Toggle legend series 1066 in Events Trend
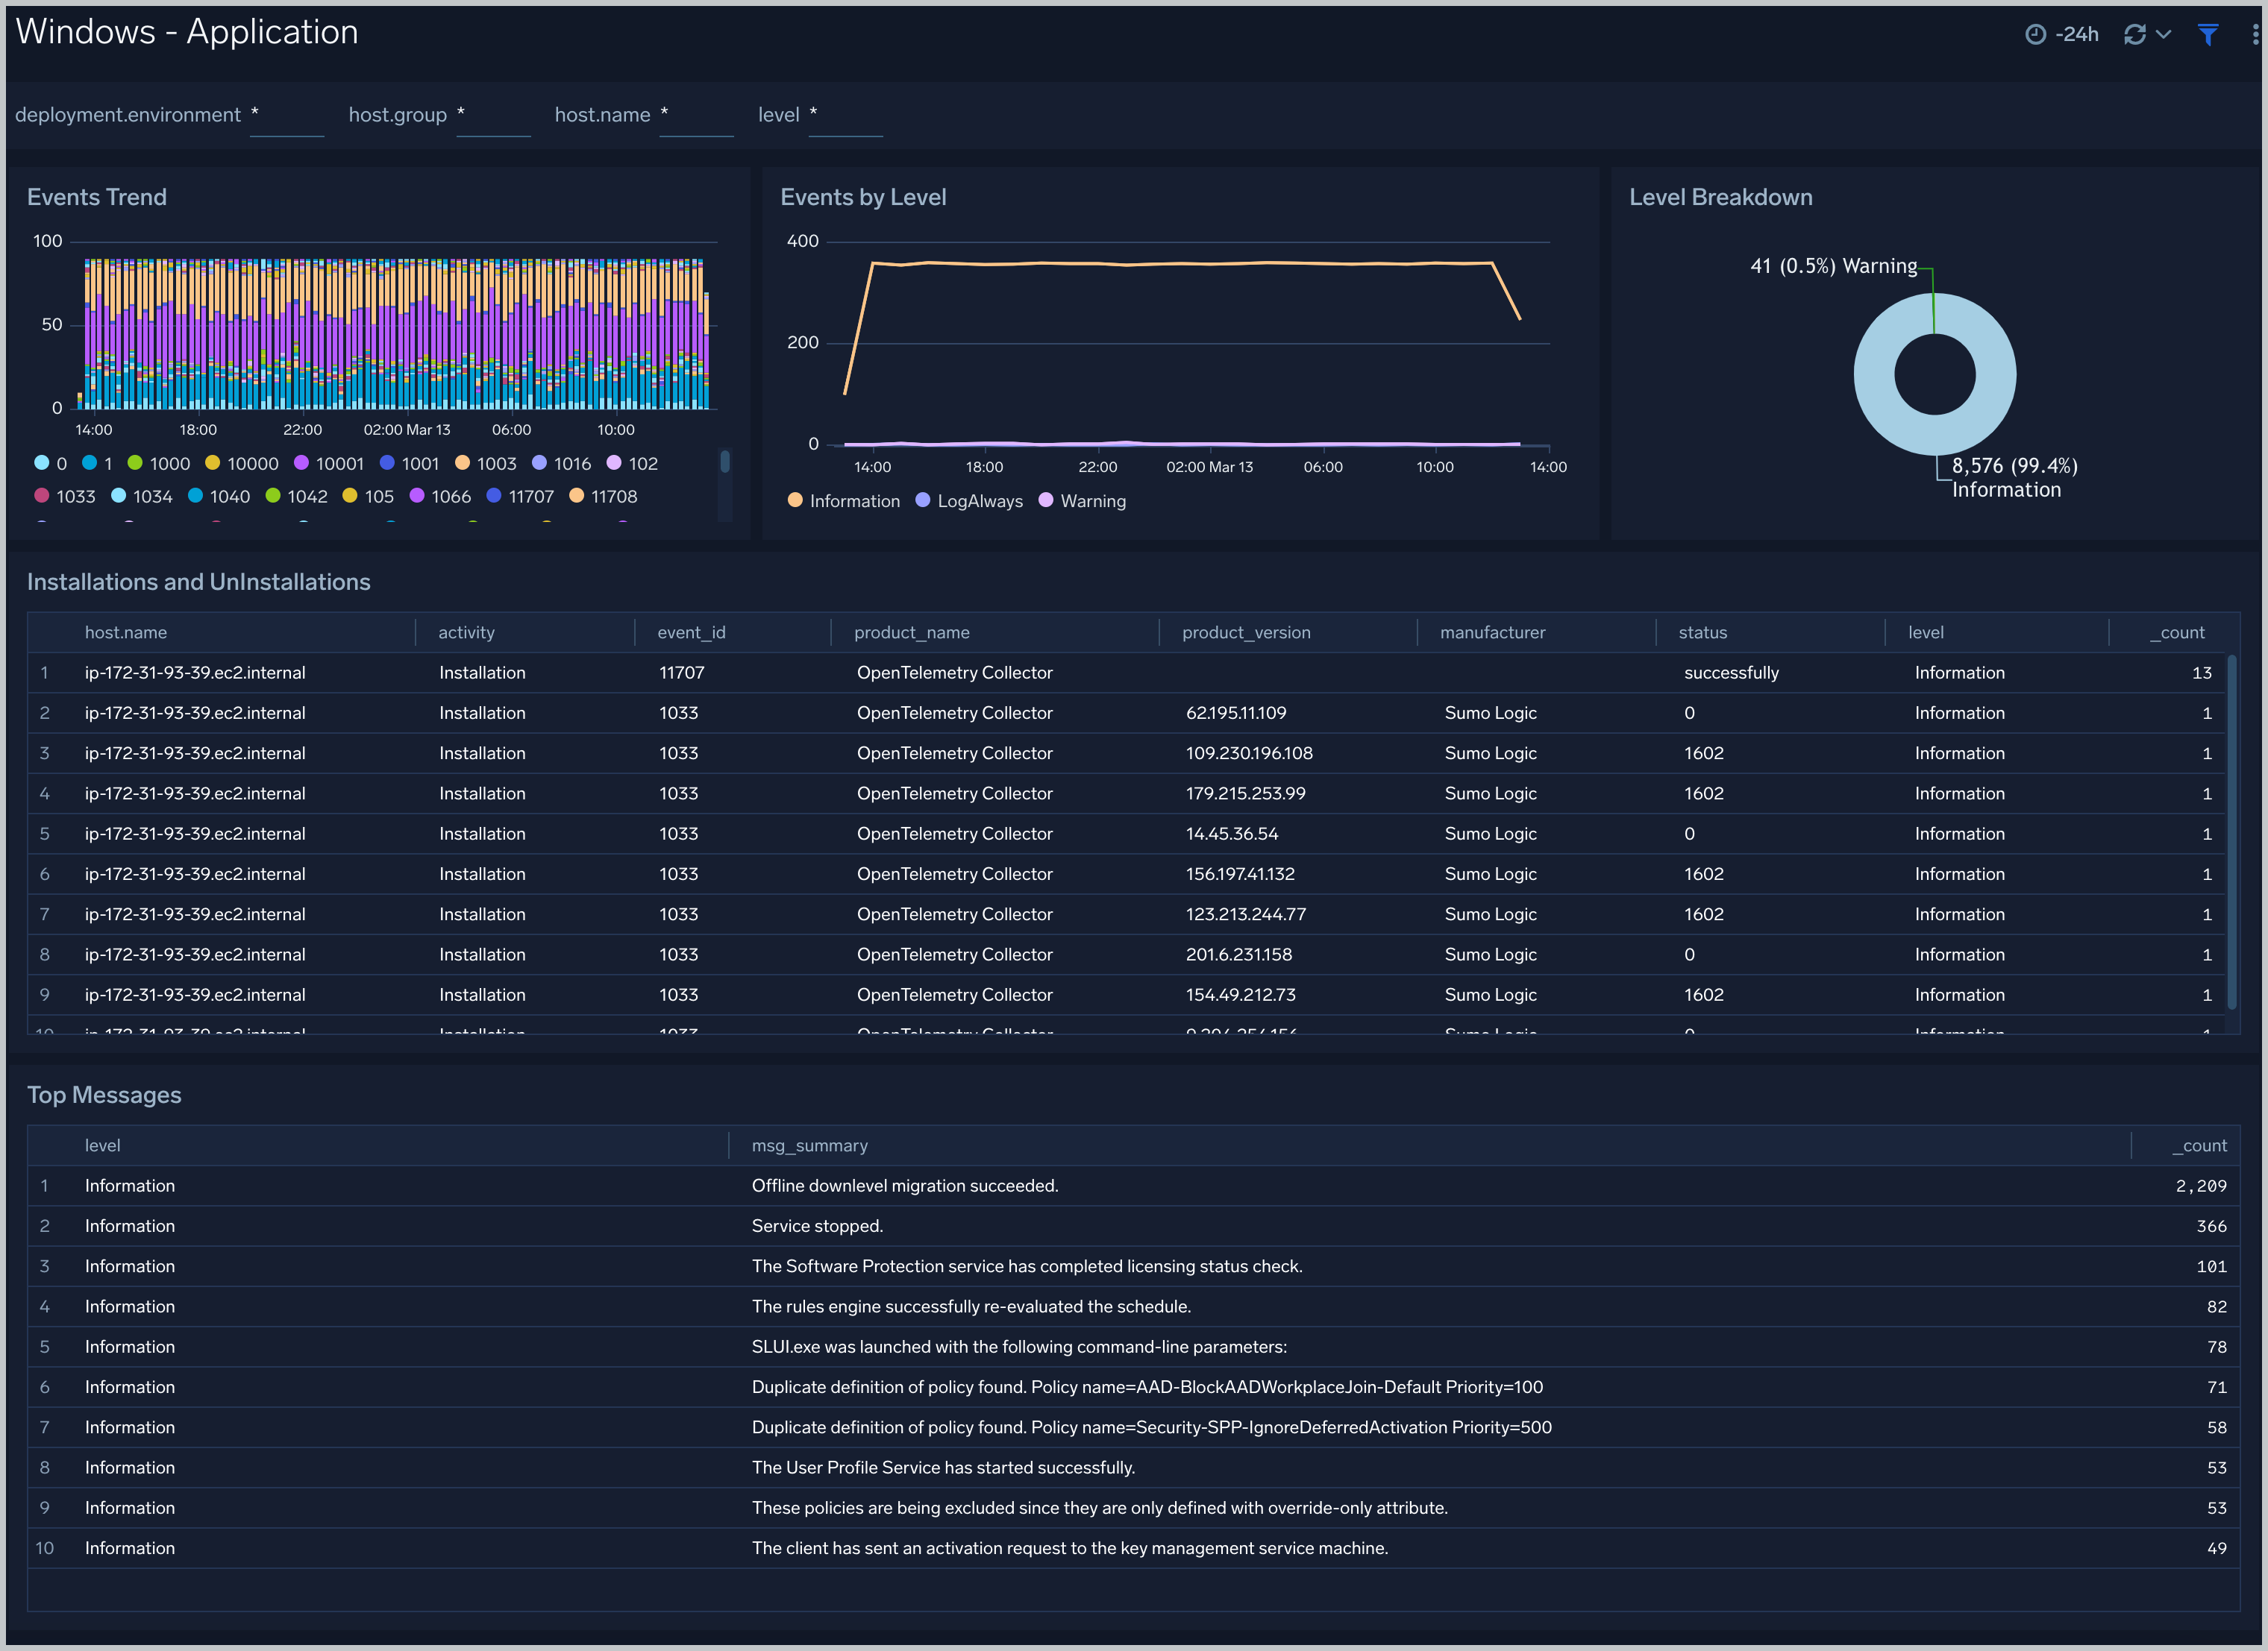This screenshot has height=1651, width=2268. [x=441, y=497]
